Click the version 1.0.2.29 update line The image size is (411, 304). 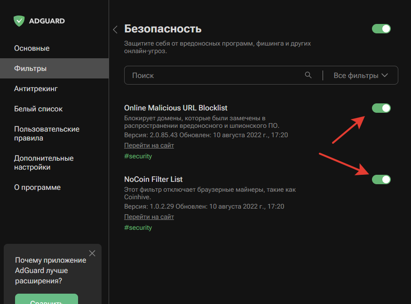pyautogui.click(x=204, y=206)
